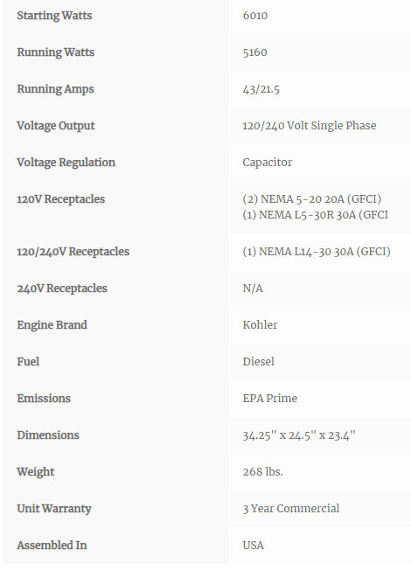Click the Assembled In USA value
The height and width of the screenshot is (570, 411).
[253, 545]
